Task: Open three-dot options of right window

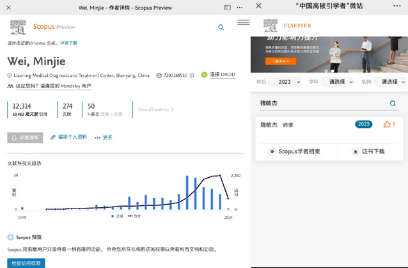Action: (x=398, y=6)
